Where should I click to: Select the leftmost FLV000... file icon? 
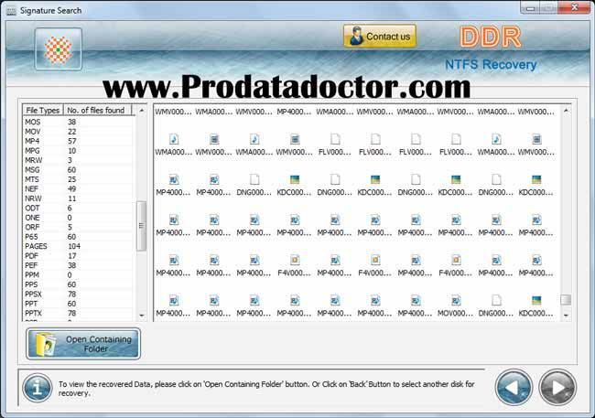pos(335,139)
